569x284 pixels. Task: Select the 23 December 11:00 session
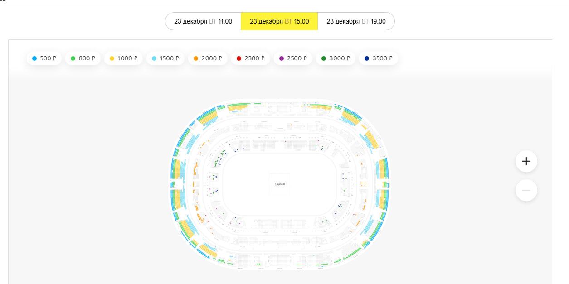203,21
